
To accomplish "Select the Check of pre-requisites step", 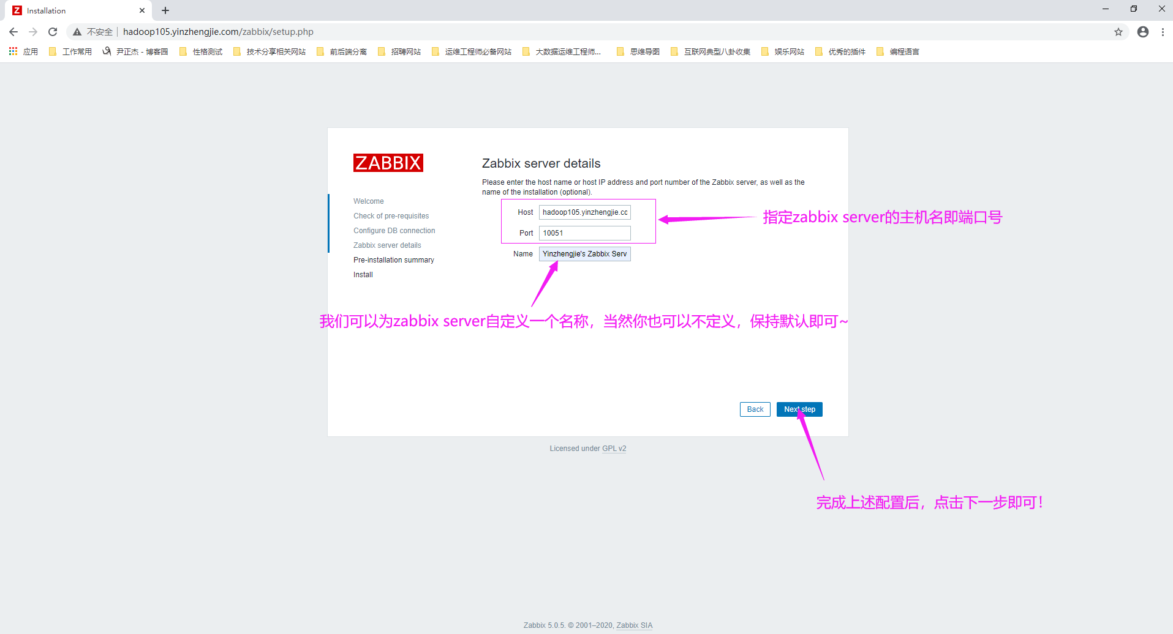I will (x=391, y=216).
